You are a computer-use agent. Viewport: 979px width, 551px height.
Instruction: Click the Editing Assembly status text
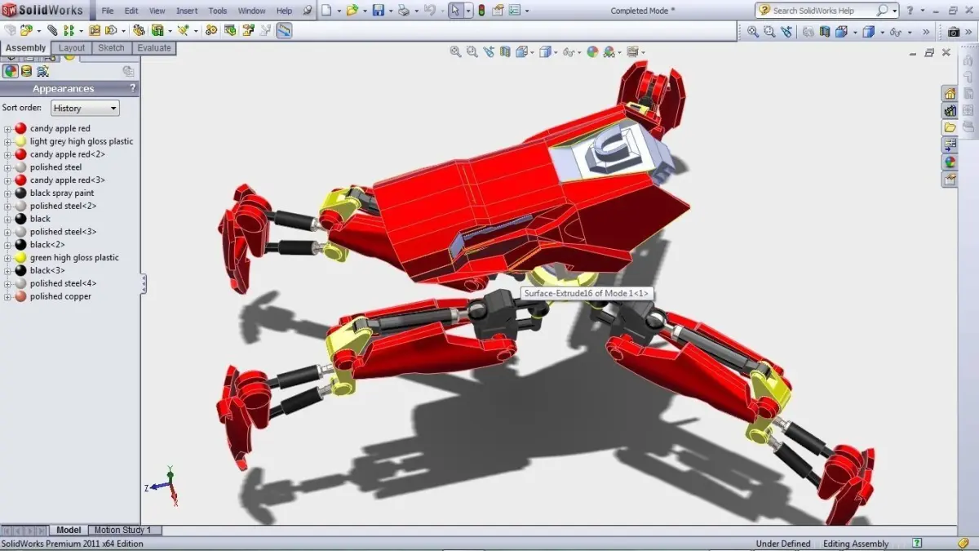click(x=856, y=544)
